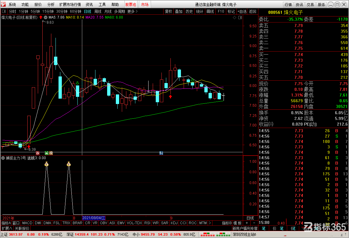This screenshot has height=238, width=349.
Task: Click the 榜 event marker under the chart
Action: (51, 153)
